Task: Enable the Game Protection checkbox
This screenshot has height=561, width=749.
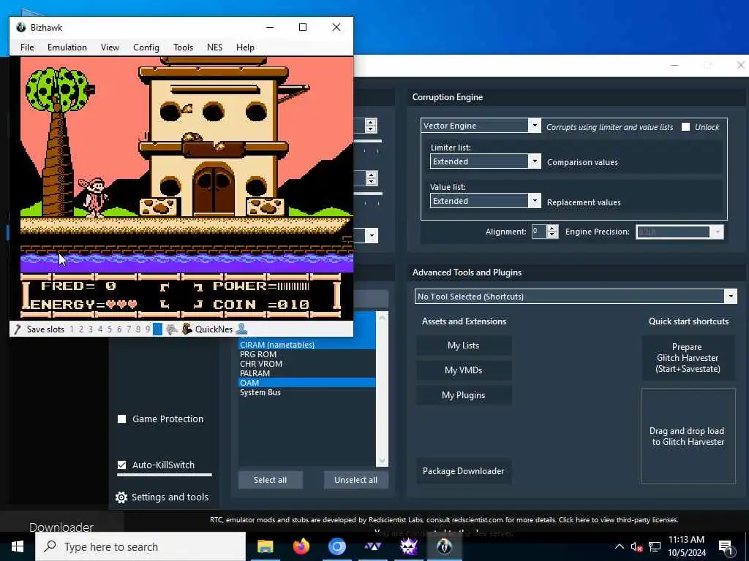Action: pyautogui.click(x=122, y=419)
